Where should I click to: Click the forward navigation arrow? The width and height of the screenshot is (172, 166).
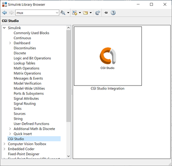pos(11,13)
